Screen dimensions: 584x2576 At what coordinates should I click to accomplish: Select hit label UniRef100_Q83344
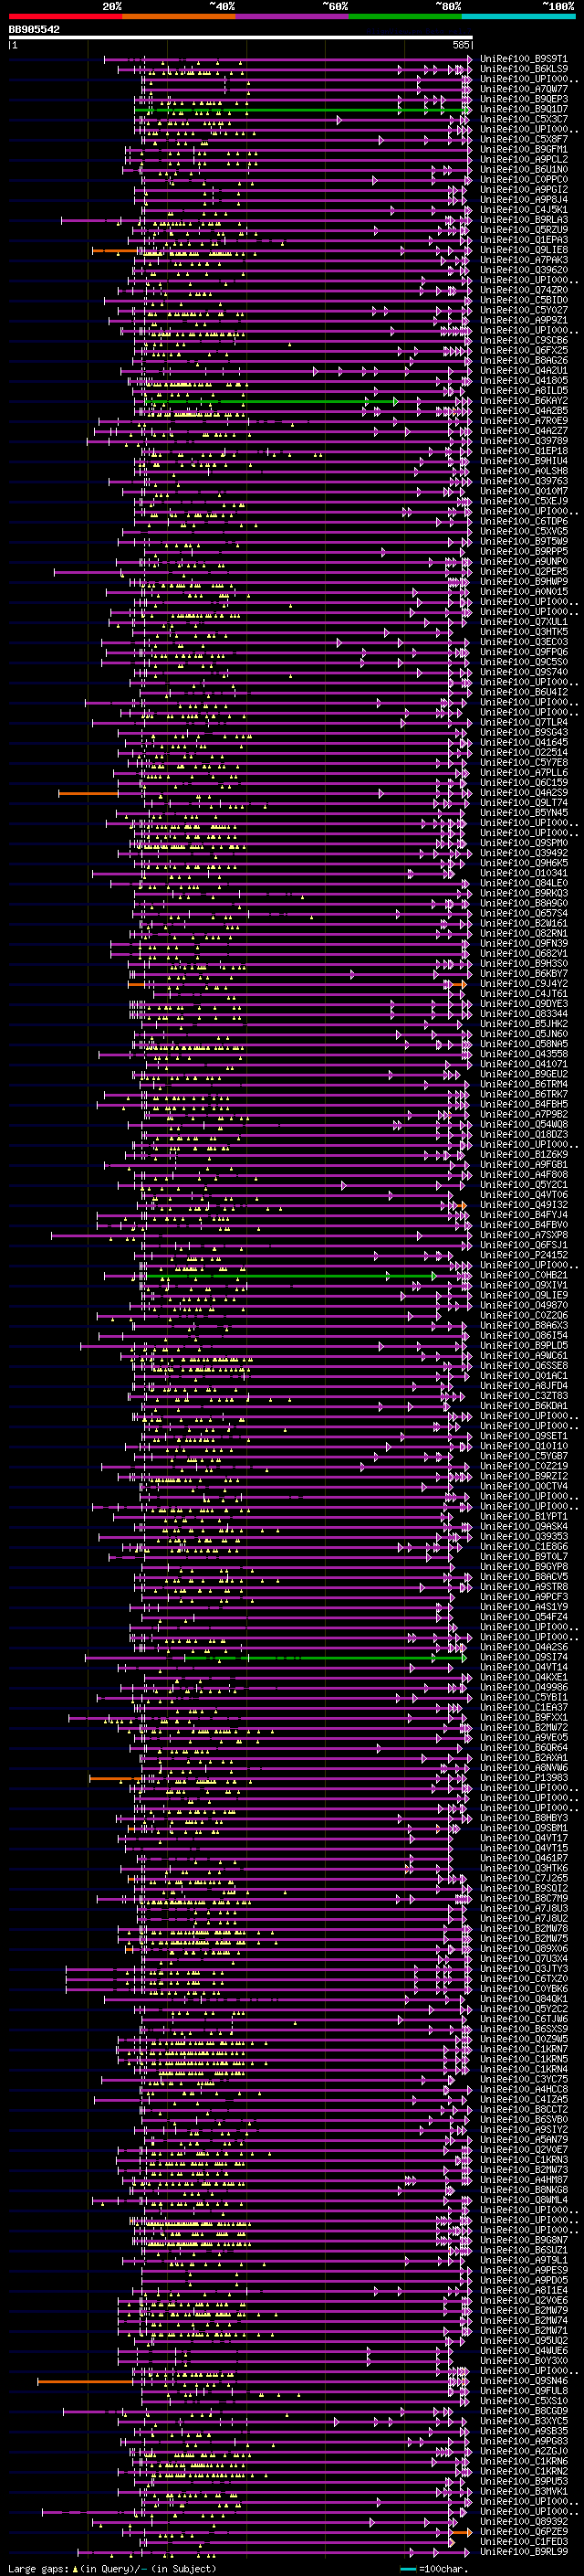point(524,1014)
